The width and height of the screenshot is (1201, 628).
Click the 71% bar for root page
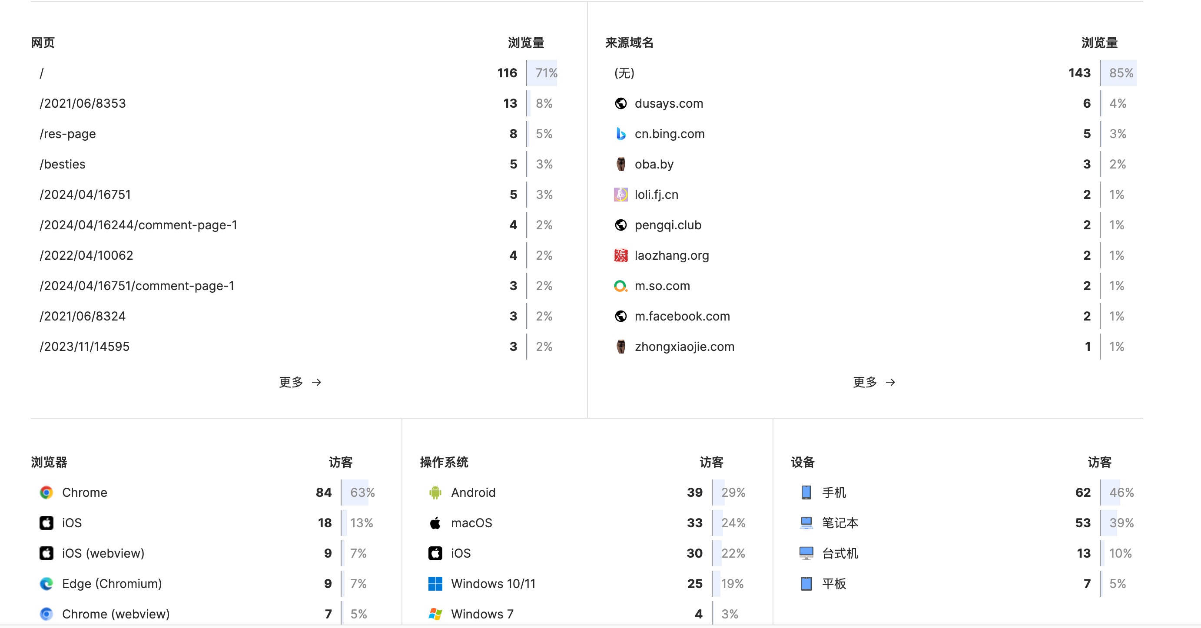544,73
